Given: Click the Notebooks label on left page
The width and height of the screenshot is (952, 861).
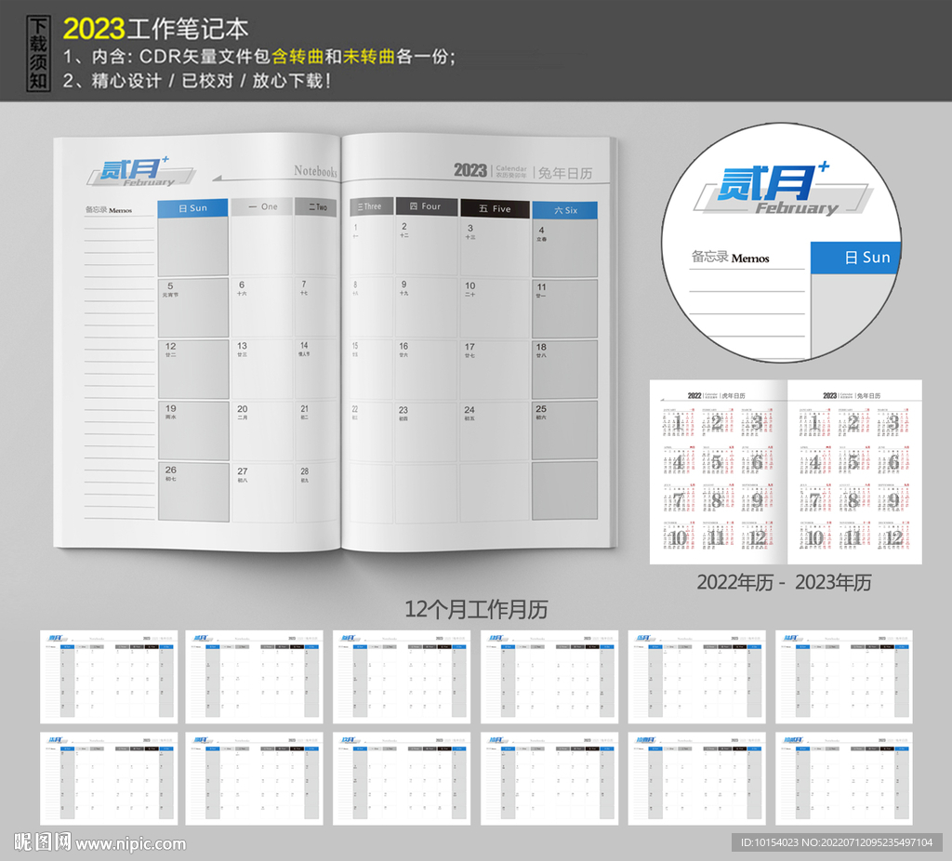Looking at the screenshot, I should point(315,171).
